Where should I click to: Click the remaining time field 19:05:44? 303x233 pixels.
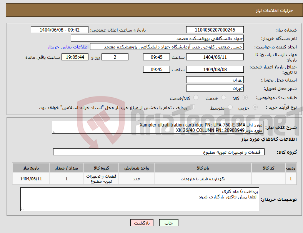pos(75,57)
